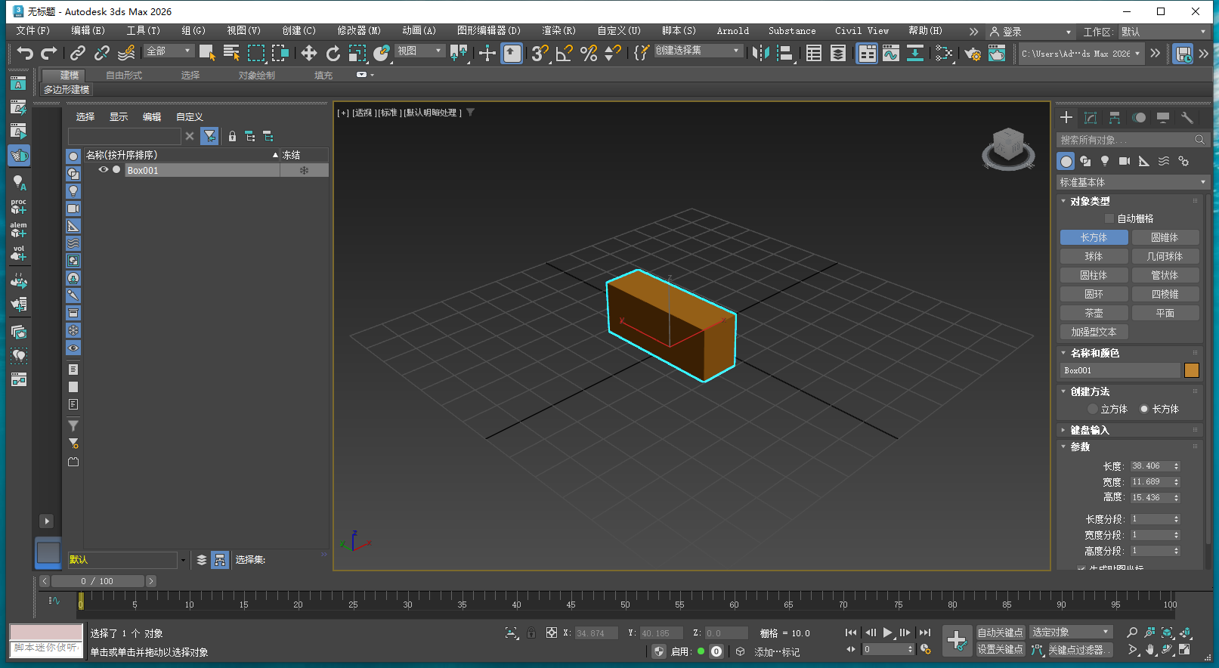1219x668 pixels.
Task: Click the 自动关键点 button
Action: [1000, 632]
